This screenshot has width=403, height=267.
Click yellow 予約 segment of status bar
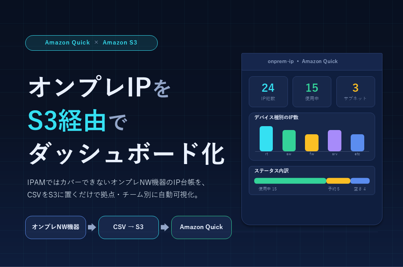coord(338,181)
